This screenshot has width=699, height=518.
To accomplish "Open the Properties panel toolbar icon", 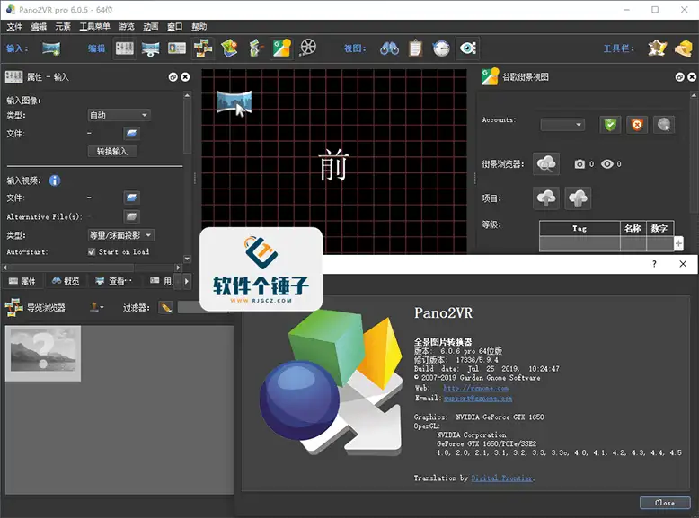I will click(124, 48).
